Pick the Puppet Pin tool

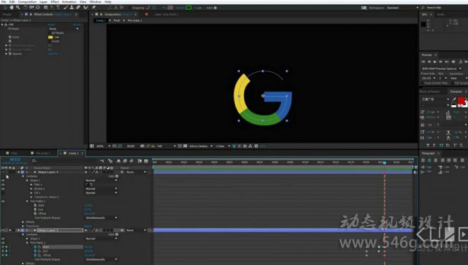click(93, 7)
